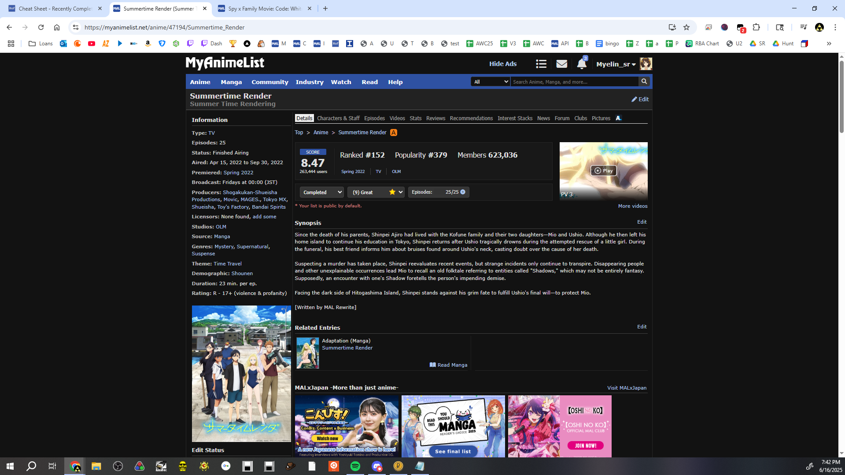Open the All search category dropdown
845x475 pixels.
(491, 82)
